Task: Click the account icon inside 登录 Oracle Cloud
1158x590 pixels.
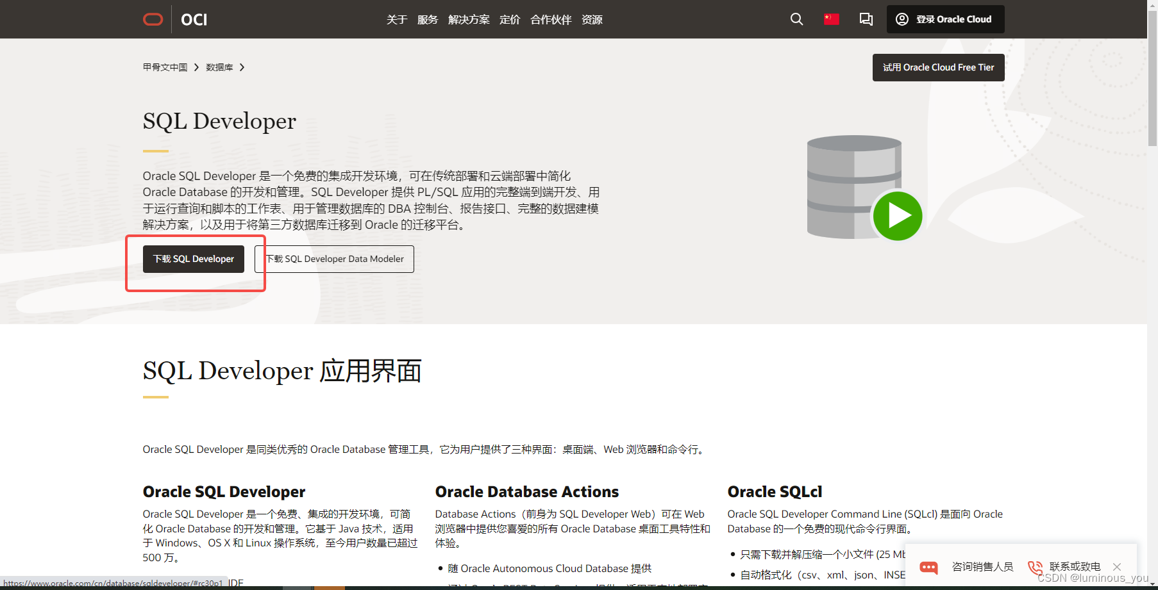Action: point(902,19)
